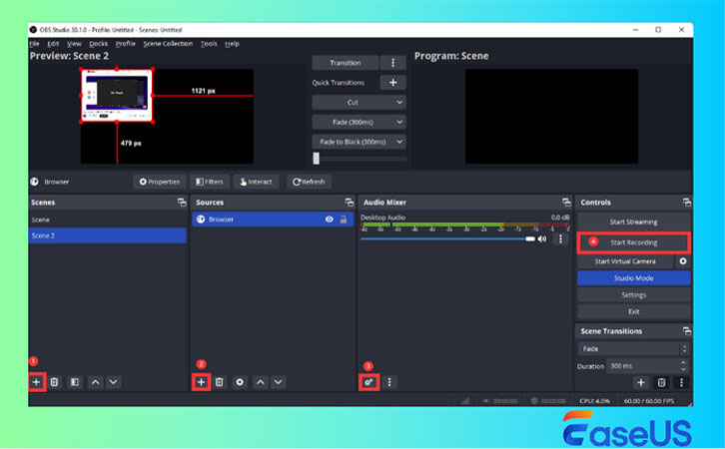Open source properties gear icon
The height and width of the screenshot is (449, 725).
point(240,382)
